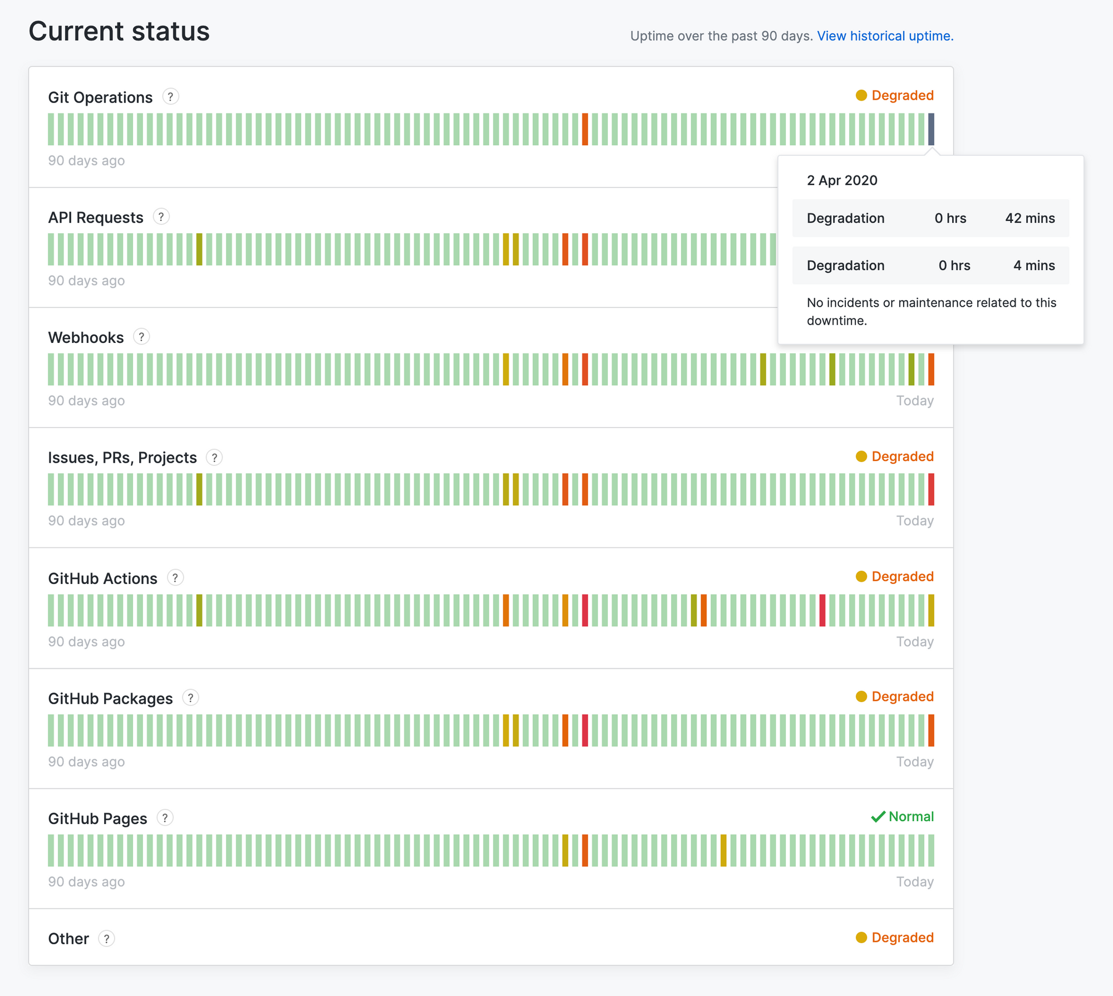Click the 4 mins degradation entry
Image resolution: width=1113 pixels, height=996 pixels.
coord(930,266)
